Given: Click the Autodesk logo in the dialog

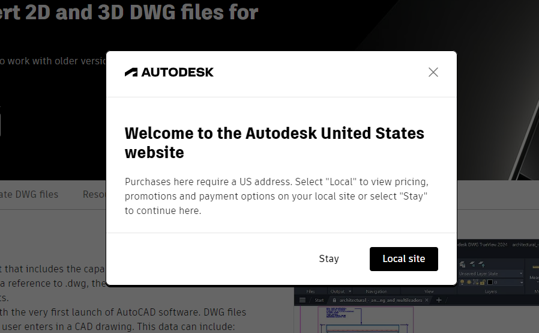Looking at the screenshot, I should (x=169, y=72).
